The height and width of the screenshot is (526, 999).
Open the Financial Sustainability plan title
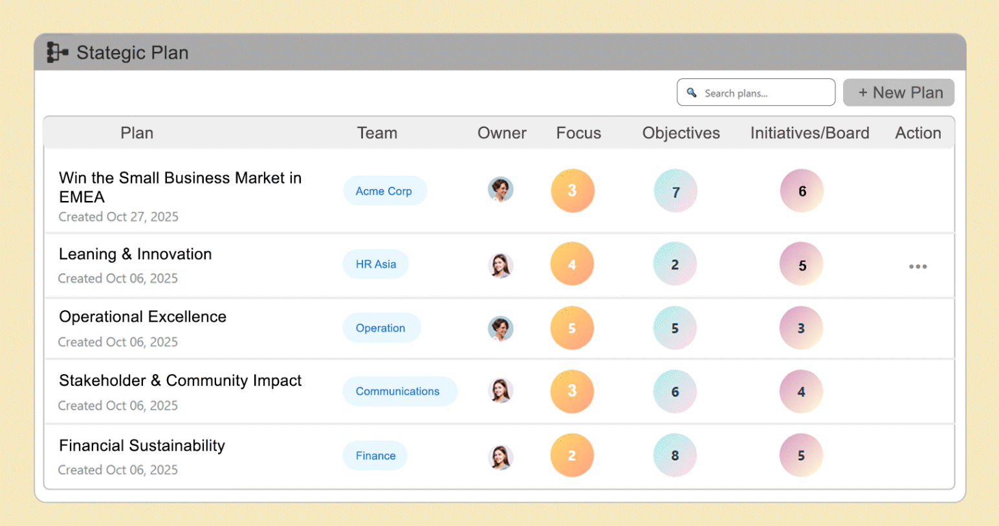click(142, 446)
